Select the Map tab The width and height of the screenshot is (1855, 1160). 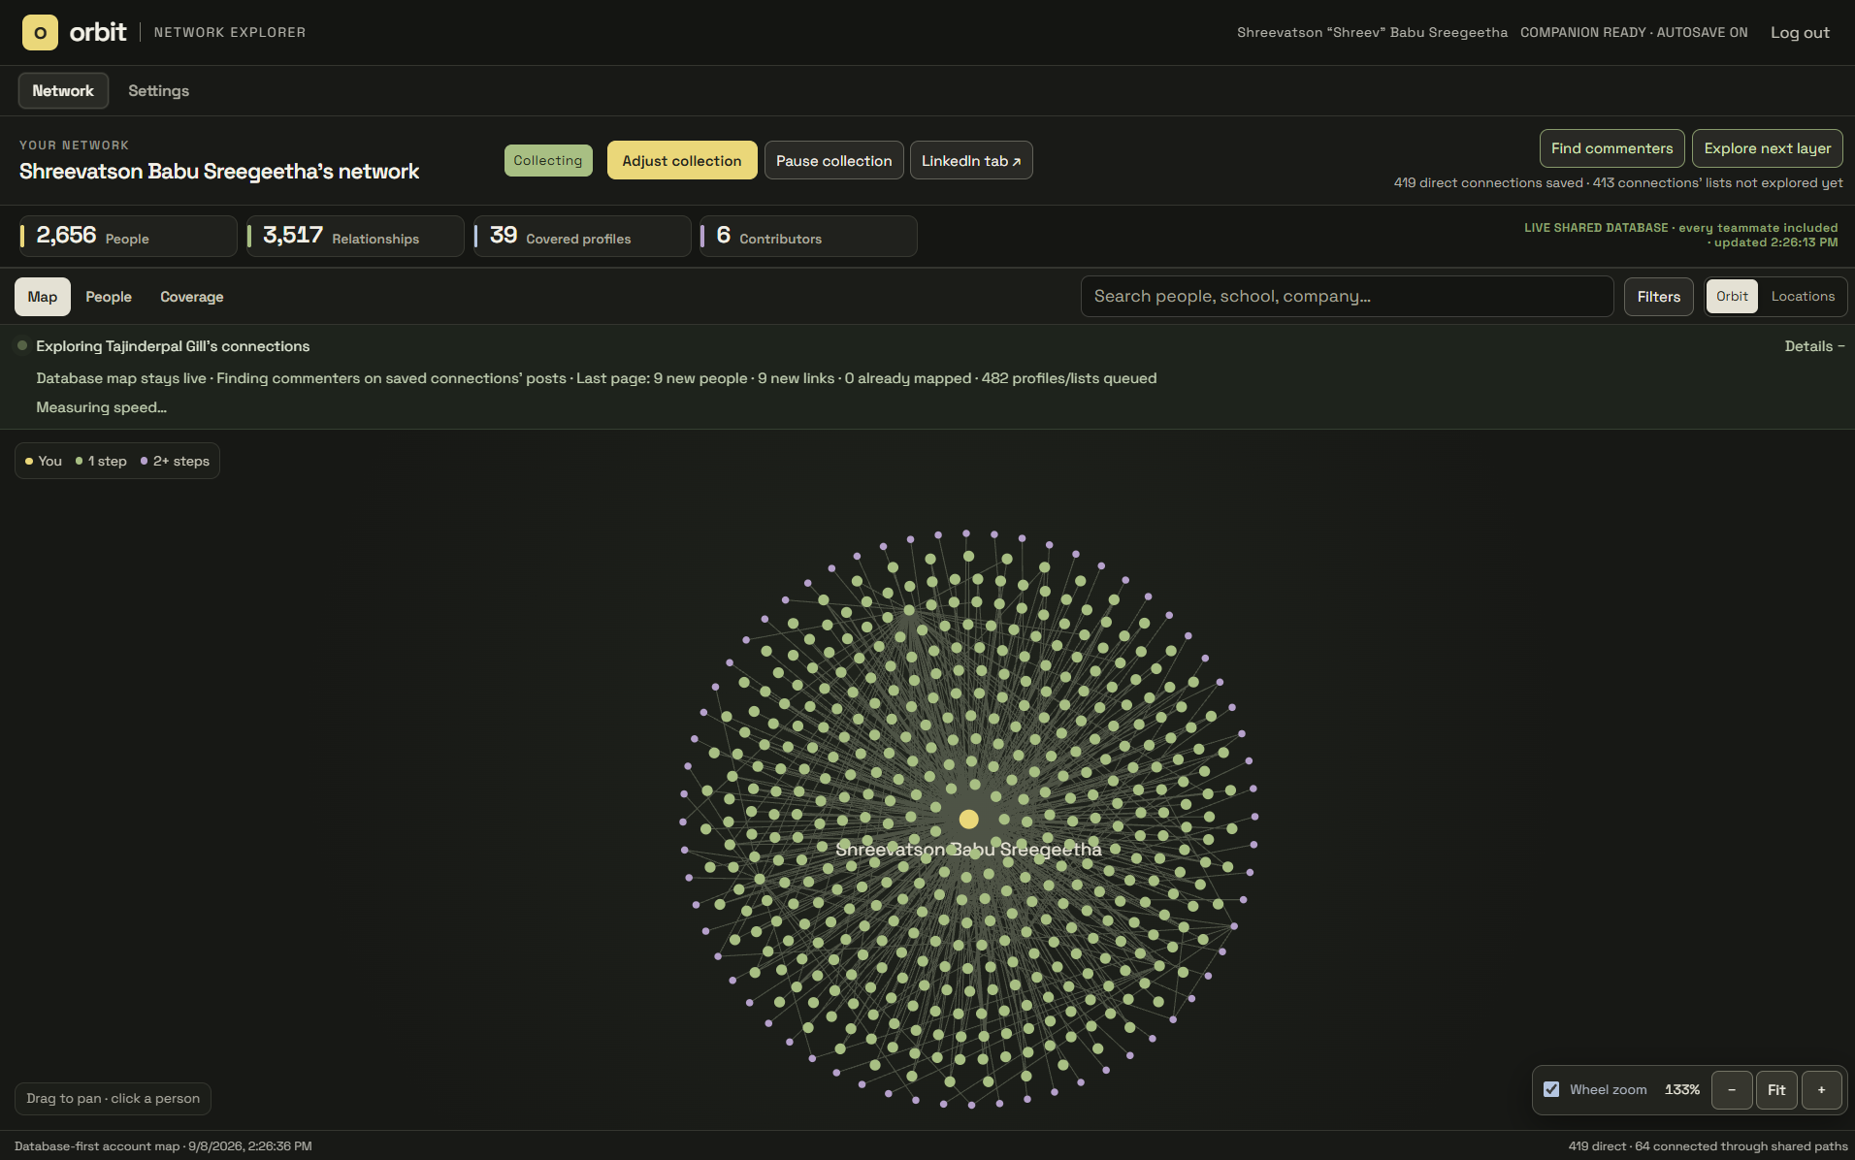43,297
